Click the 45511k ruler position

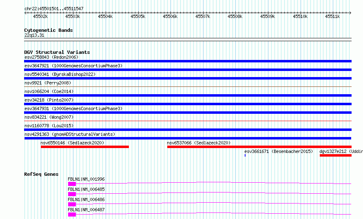coord(332,16)
